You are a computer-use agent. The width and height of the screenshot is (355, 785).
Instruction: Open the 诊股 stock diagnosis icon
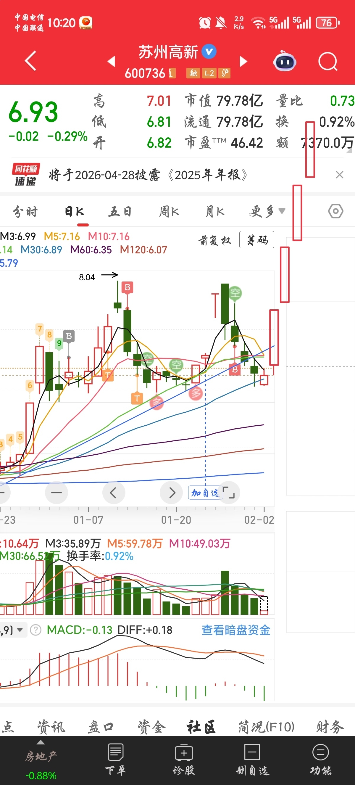[184, 759]
